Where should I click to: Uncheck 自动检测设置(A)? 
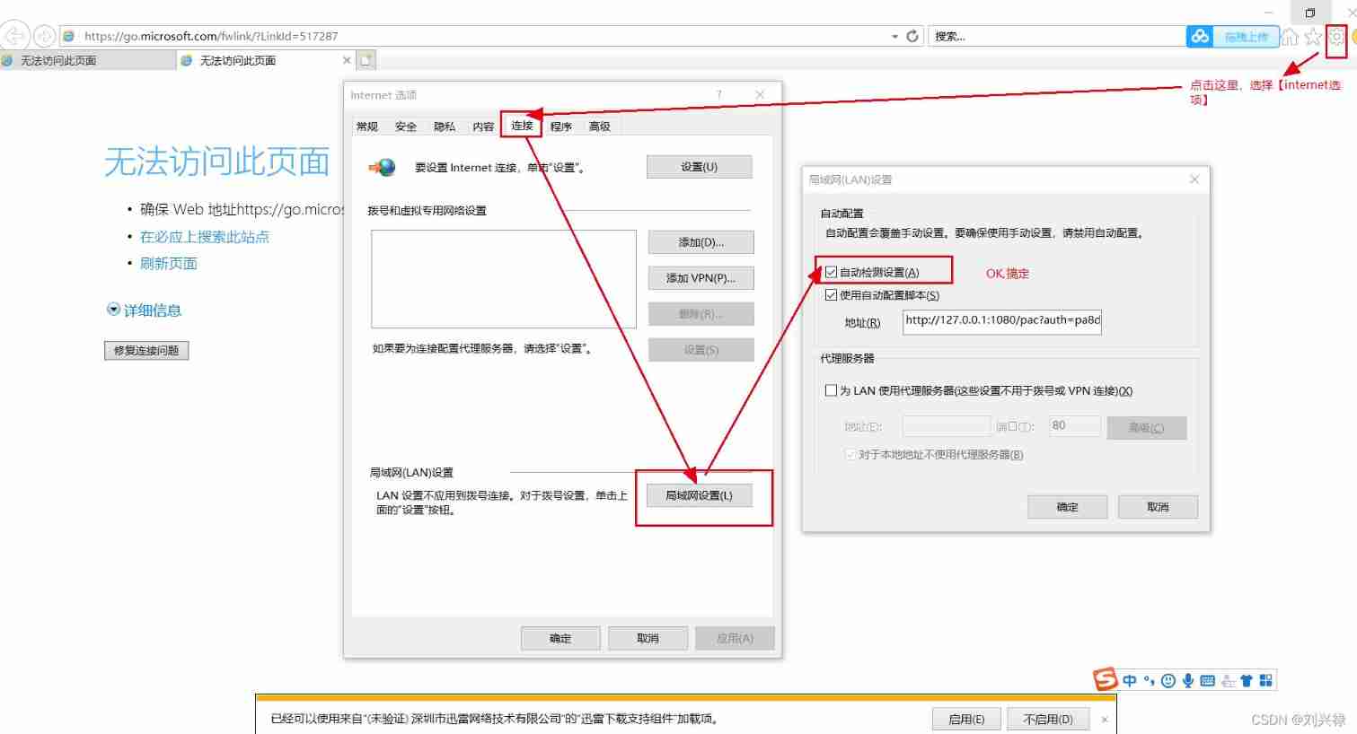click(832, 270)
